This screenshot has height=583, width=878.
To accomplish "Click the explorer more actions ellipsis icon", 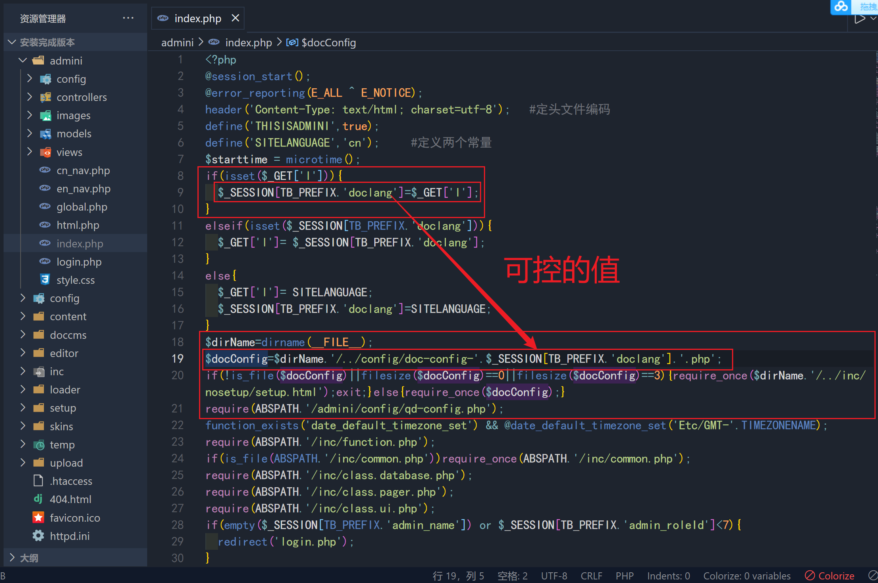I will (128, 18).
